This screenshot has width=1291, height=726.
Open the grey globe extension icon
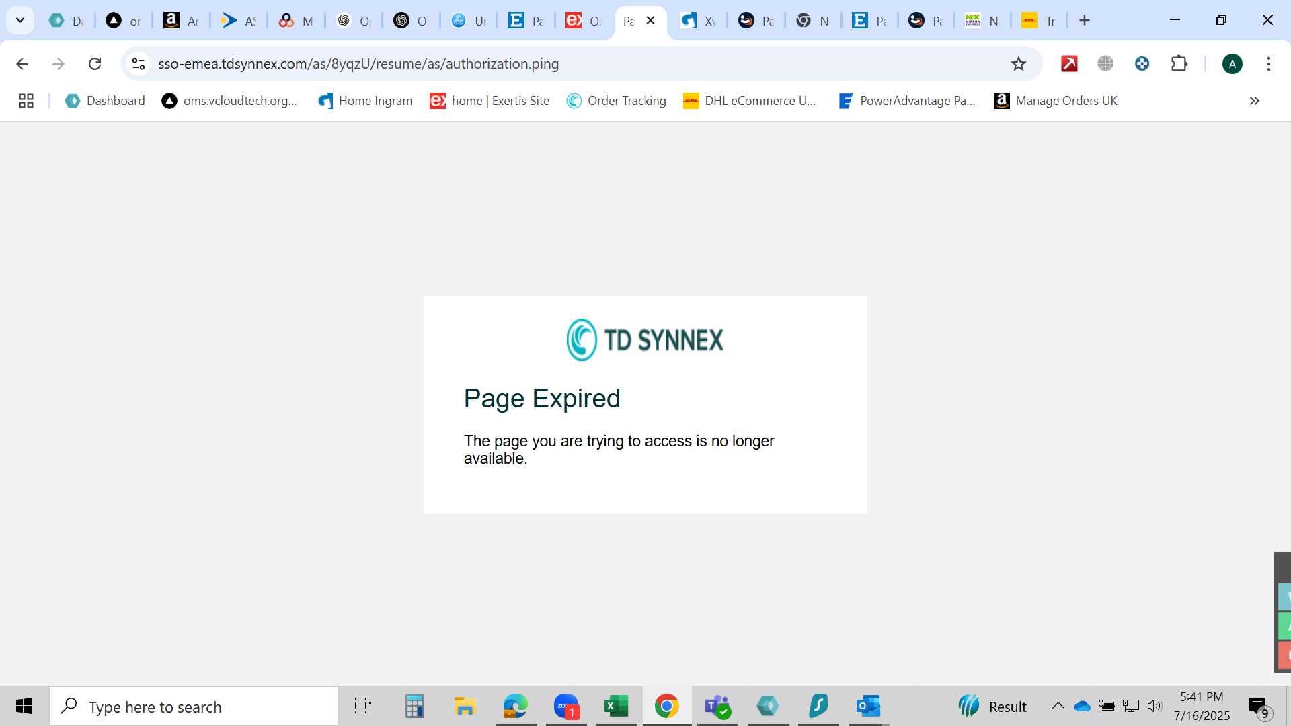point(1105,64)
